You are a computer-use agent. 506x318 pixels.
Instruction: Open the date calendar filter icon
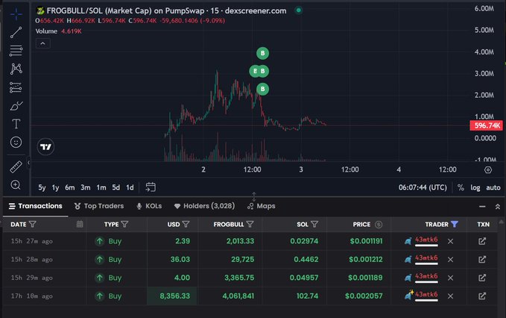pyautogui.click(x=80, y=224)
